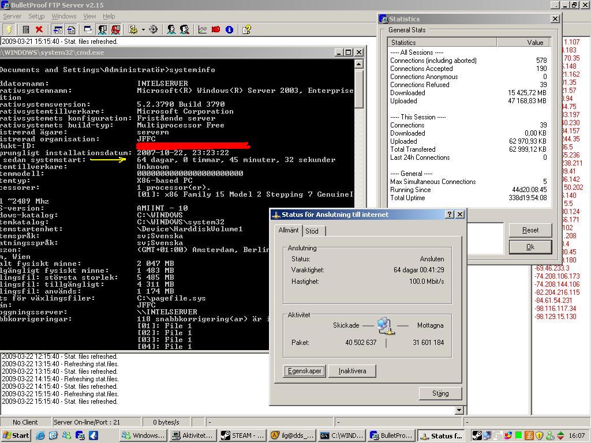Click the lightning bolt go-online toolbar icon
591x443 pixels.
coord(9,29)
